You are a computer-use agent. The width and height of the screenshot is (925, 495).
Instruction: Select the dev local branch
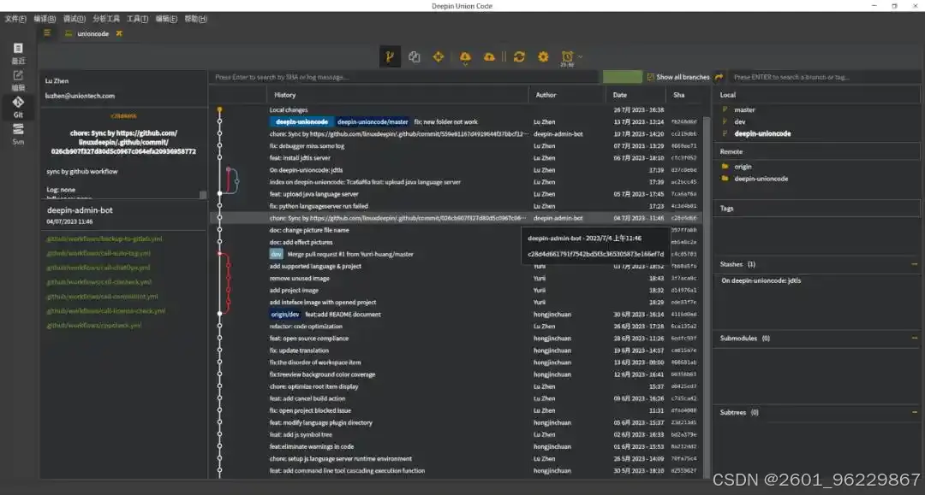pos(740,122)
